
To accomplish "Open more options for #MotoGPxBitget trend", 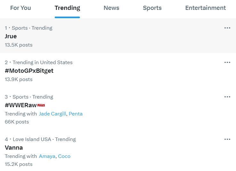I will tap(227, 63).
